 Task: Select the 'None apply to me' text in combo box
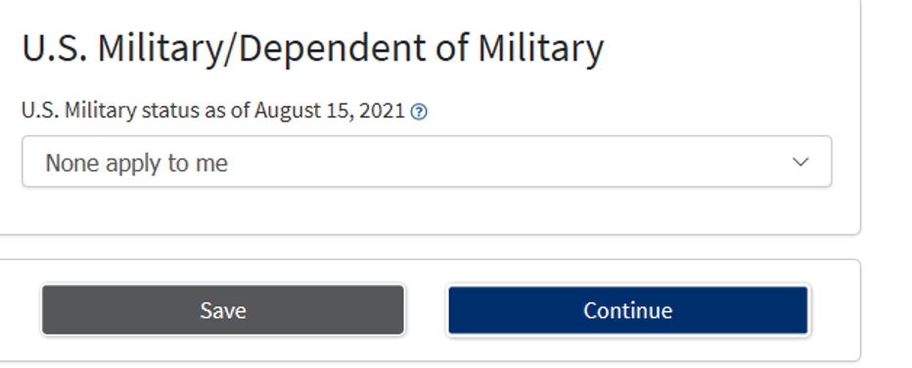tap(137, 163)
